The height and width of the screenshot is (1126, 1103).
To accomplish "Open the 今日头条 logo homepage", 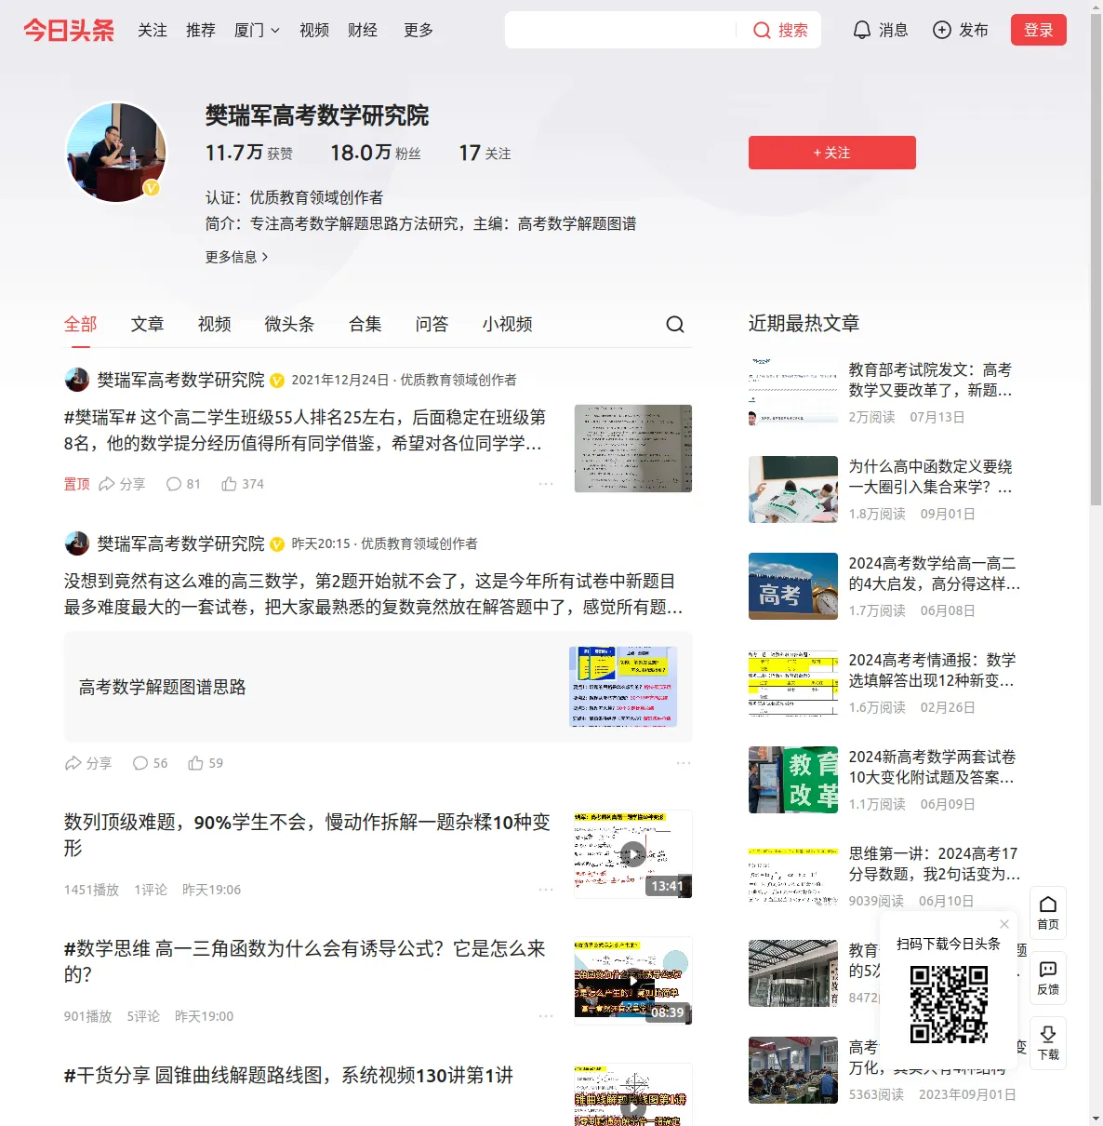I will [69, 30].
